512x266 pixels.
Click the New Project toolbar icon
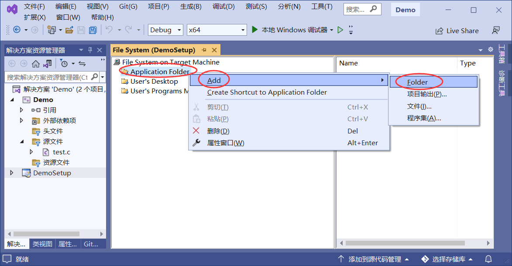pos(52,30)
